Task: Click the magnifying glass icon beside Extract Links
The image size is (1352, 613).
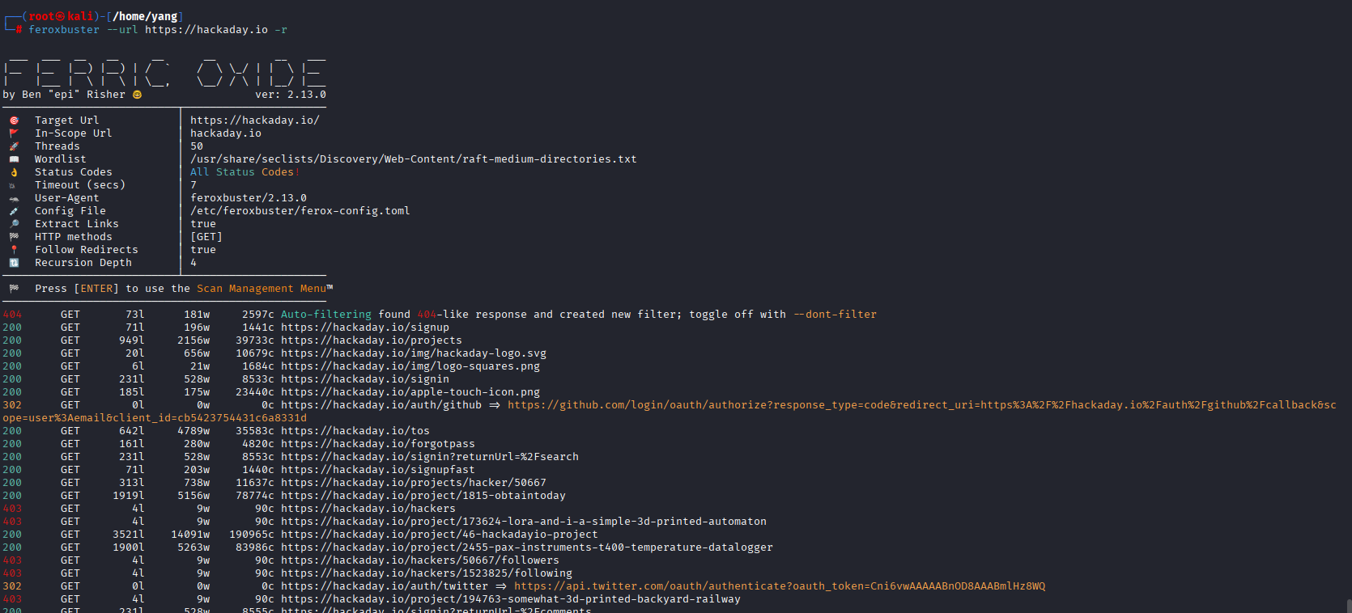Action: coord(14,224)
